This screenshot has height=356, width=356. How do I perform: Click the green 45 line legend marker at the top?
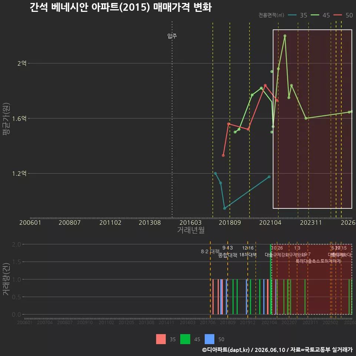(x=315, y=15)
